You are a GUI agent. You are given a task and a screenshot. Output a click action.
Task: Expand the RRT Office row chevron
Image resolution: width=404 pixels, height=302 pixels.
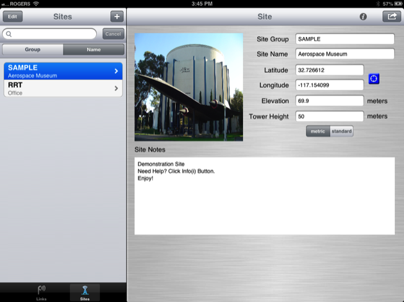coord(116,88)
